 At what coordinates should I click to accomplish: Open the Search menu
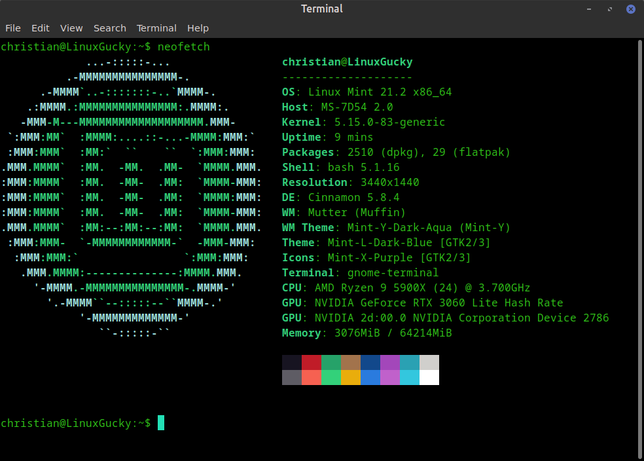(x=110, y=28)
